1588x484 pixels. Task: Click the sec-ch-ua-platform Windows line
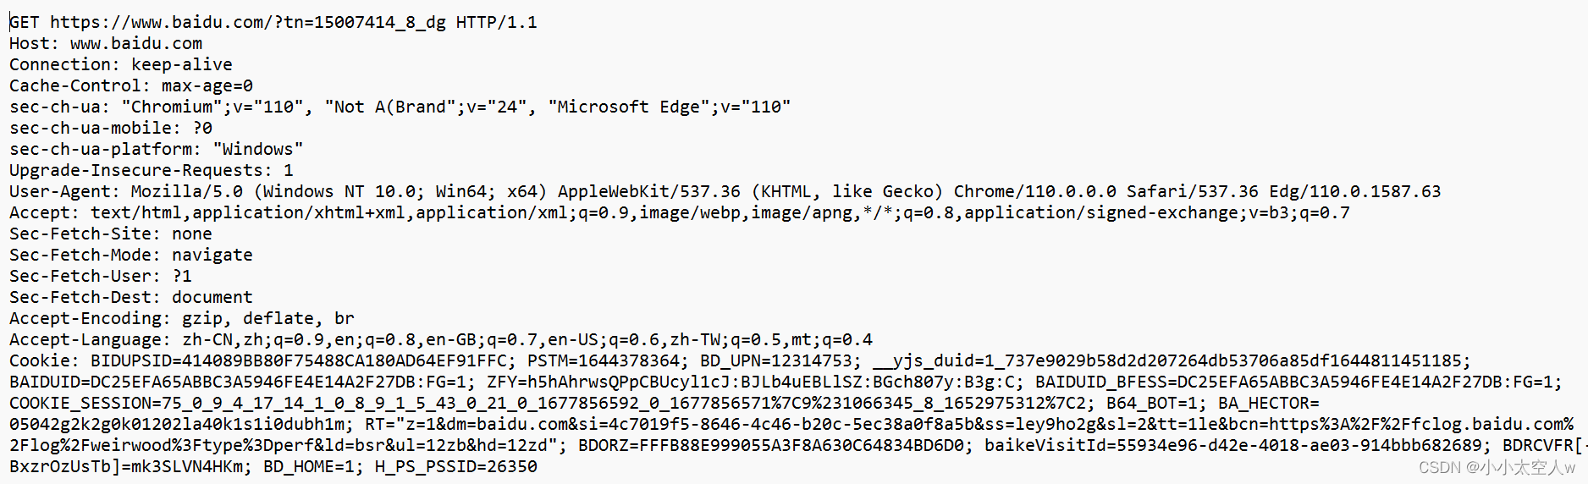[157, 149]
